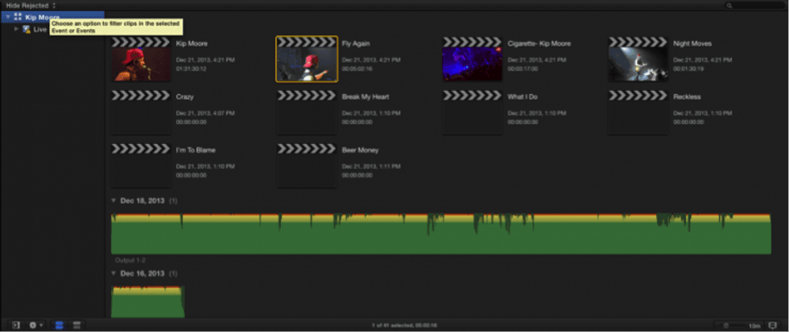Click the 'Cigarette- Kip Moore' project title

tap(539, 43)
